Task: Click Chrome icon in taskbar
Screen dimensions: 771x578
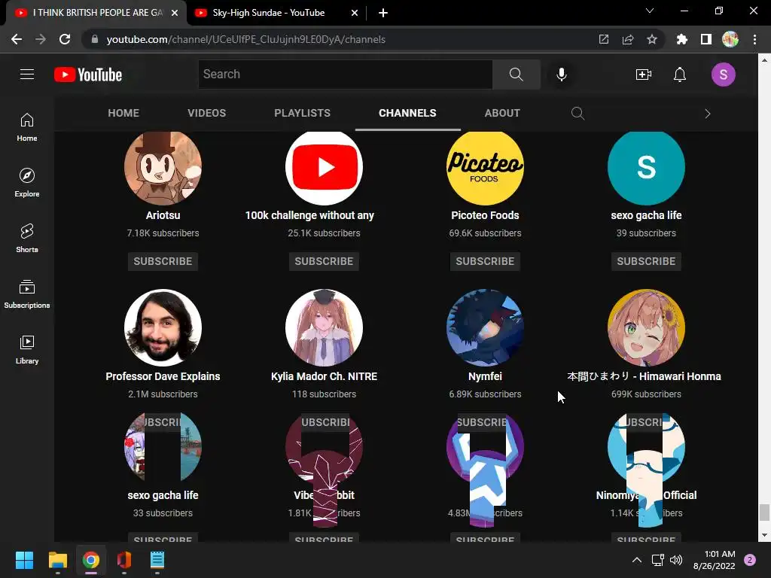Action: click(x=91, y=560)
